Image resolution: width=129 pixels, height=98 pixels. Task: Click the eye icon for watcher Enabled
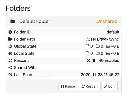coord(101,61)
